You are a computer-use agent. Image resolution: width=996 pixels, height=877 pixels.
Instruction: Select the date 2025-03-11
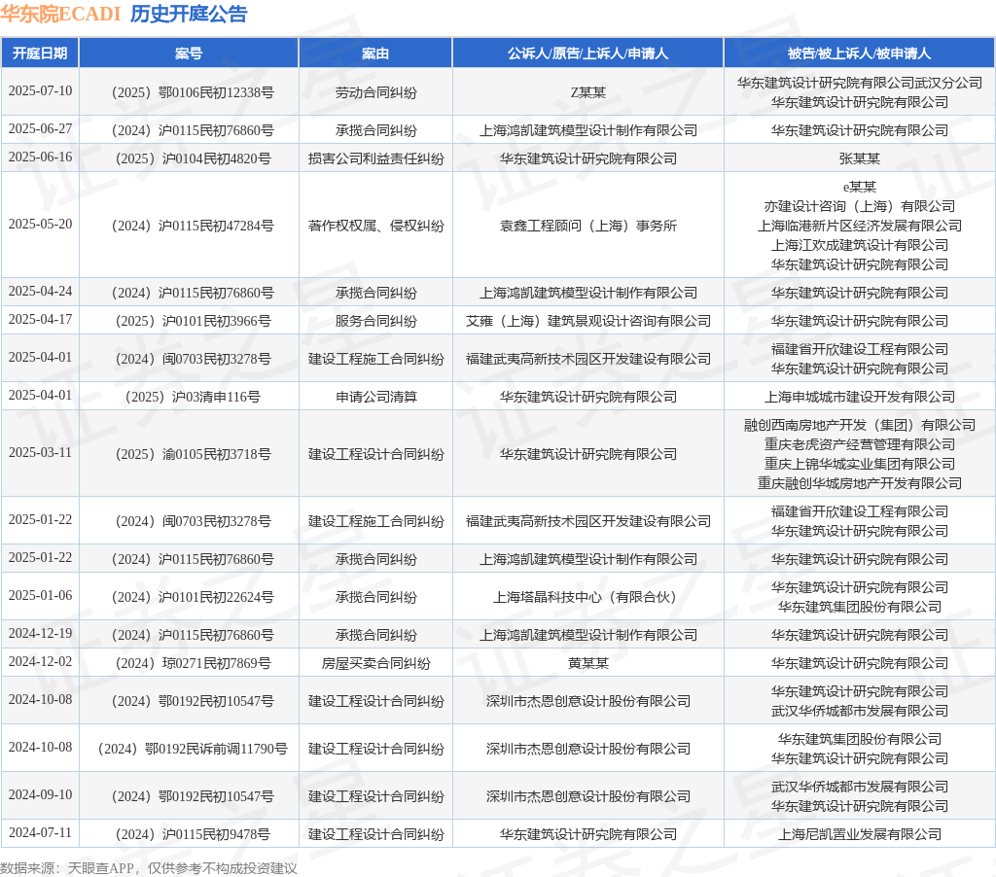point(40,453)
